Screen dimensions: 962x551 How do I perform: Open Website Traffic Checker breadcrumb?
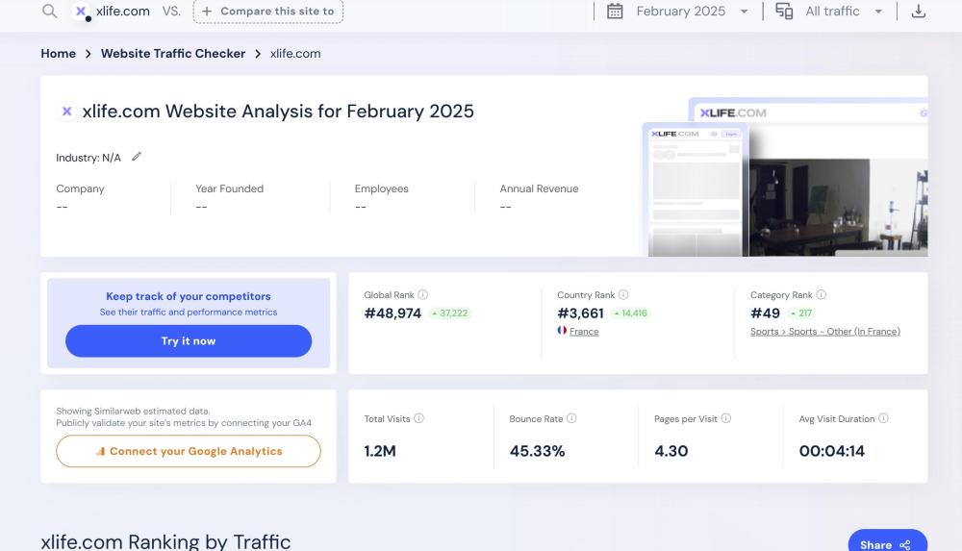click(173, 54)
